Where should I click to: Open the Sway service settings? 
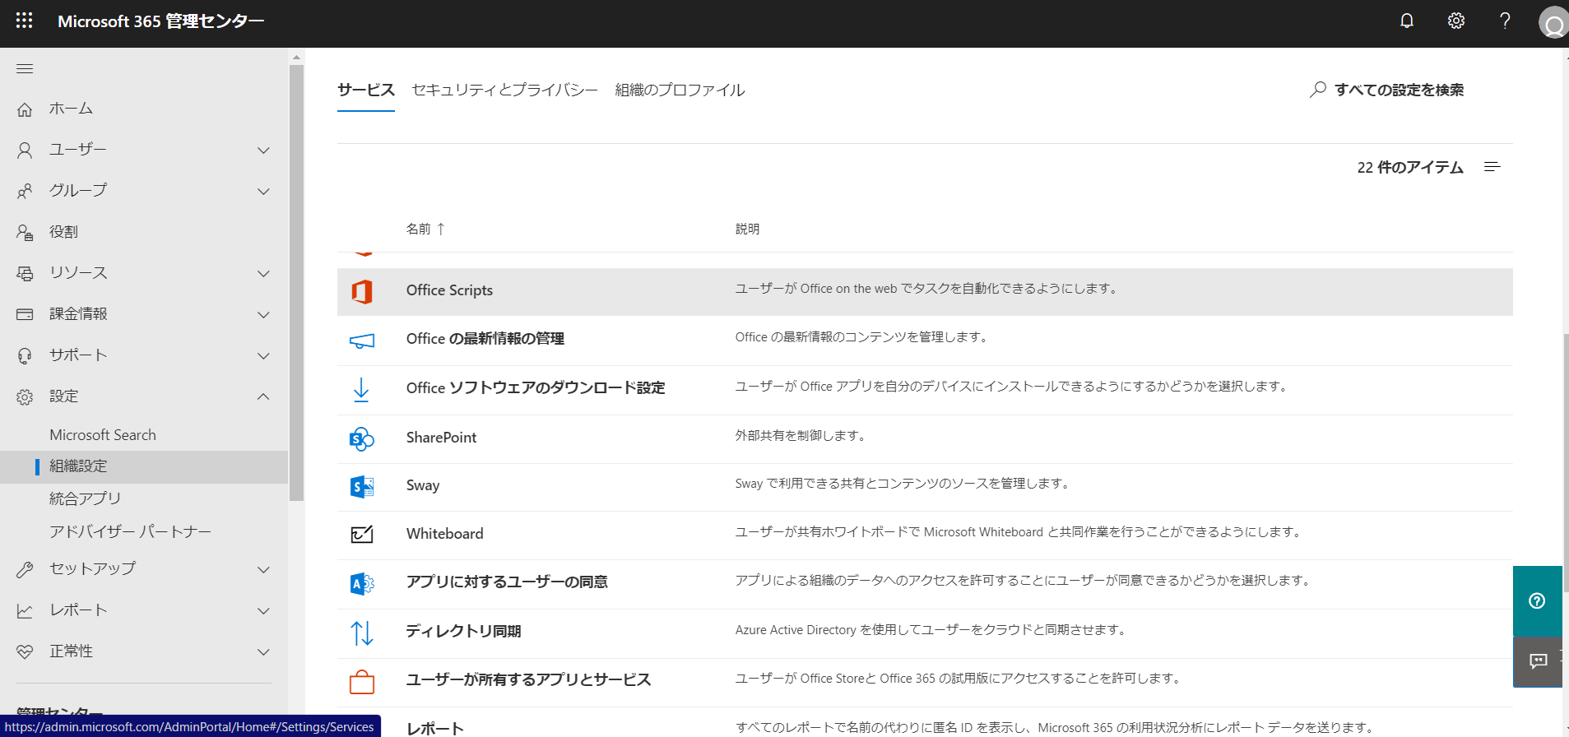point(423,485)
